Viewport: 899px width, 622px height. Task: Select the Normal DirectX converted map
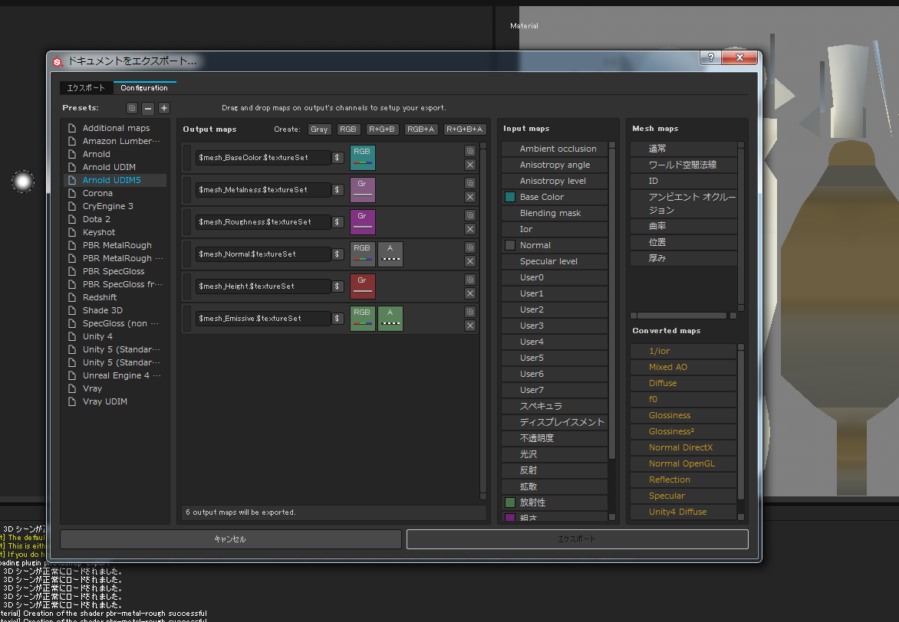[x=683, y=447]
